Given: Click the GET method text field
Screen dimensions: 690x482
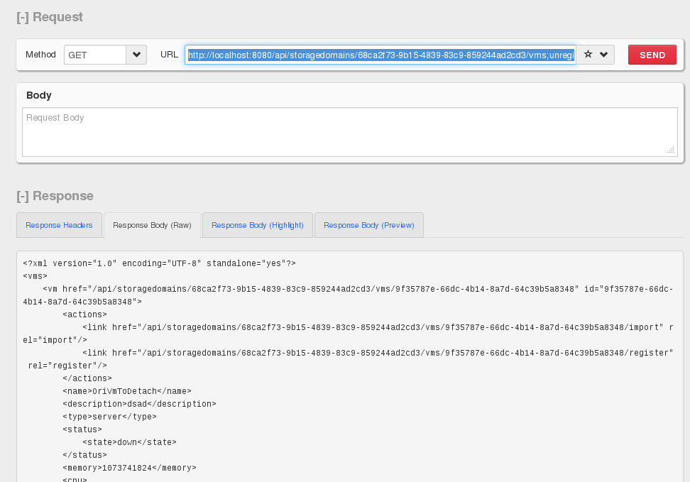Looking at the screenshot, I should pos(95,55).
